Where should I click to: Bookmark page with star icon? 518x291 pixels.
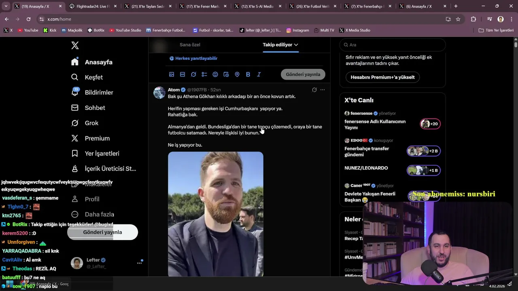(458, 19)
